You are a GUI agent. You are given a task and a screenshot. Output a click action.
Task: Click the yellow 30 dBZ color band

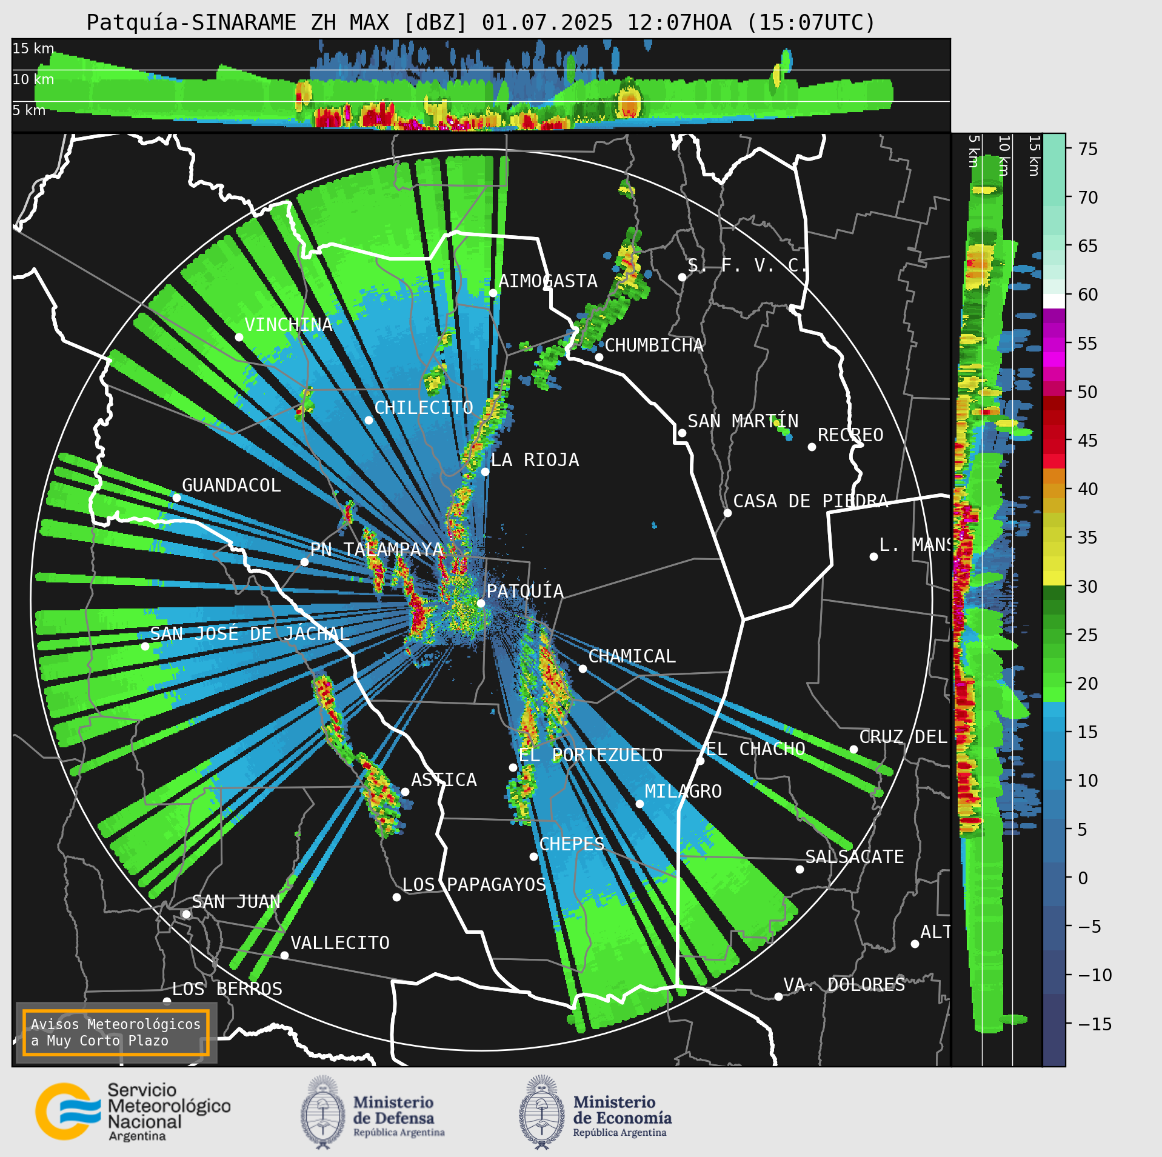(1054, 578)
